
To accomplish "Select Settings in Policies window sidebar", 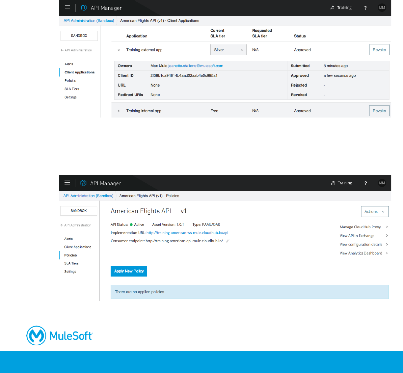I will click(70, 272).
